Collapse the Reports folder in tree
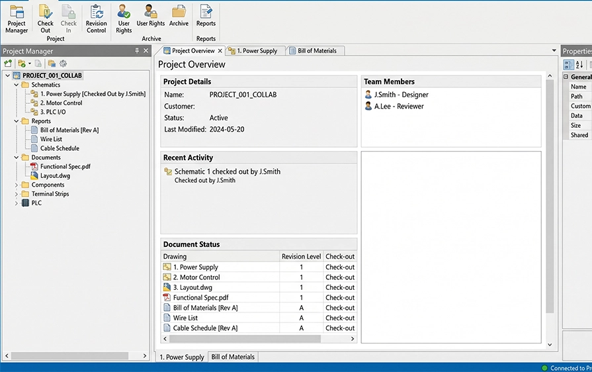Image resolution: width=592 pixels, height=372 pixels. tap(17, 121)
